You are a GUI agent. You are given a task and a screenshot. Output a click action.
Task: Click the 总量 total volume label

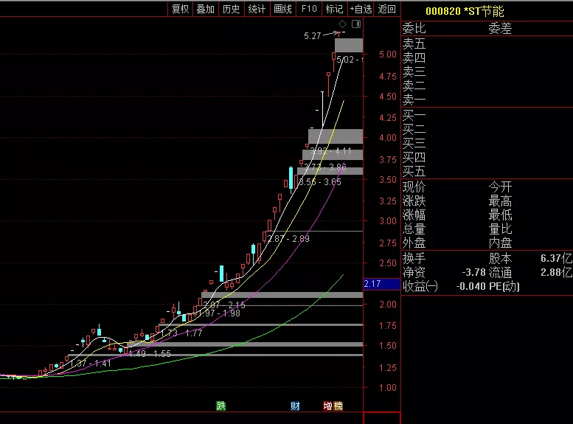414,229
